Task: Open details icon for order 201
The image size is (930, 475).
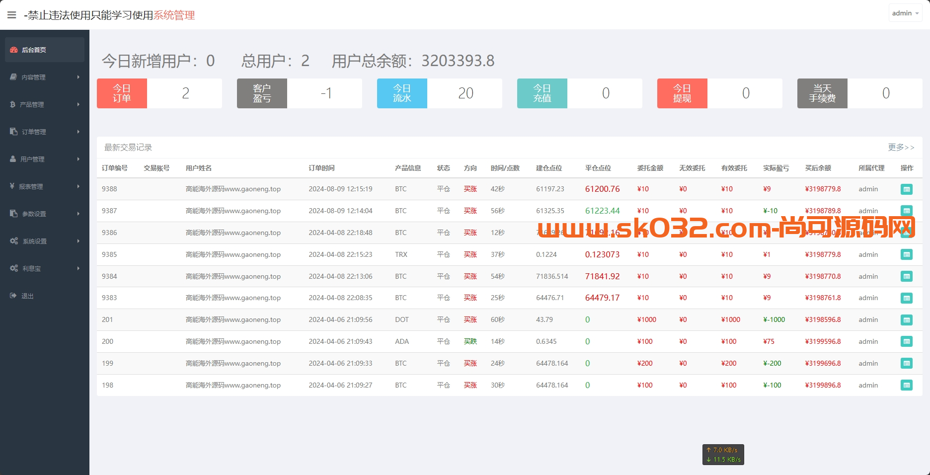Action: coord(907,320)
